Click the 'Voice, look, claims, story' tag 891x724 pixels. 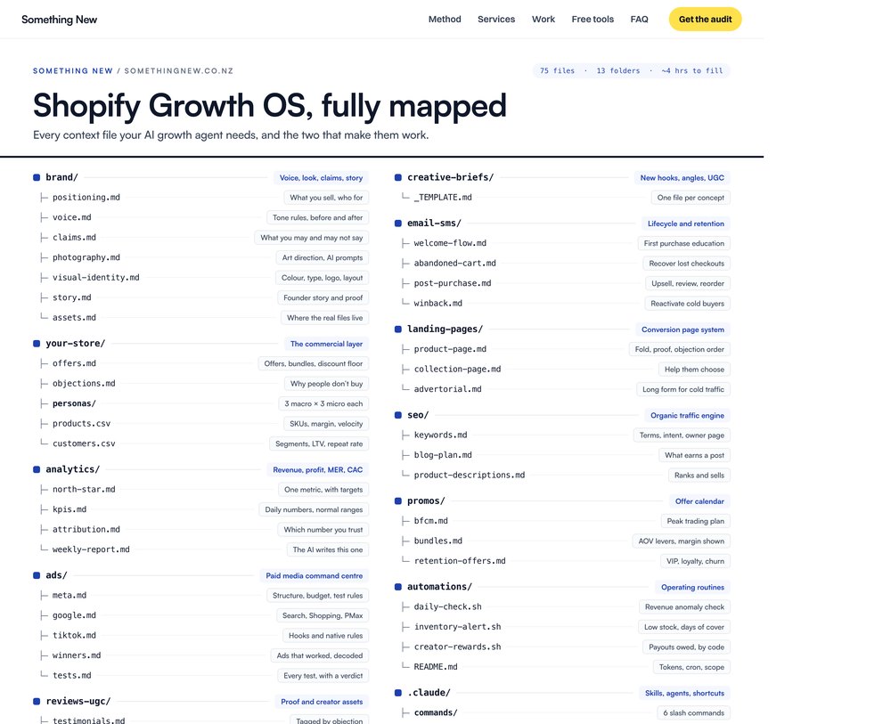[x=321, y=178]
